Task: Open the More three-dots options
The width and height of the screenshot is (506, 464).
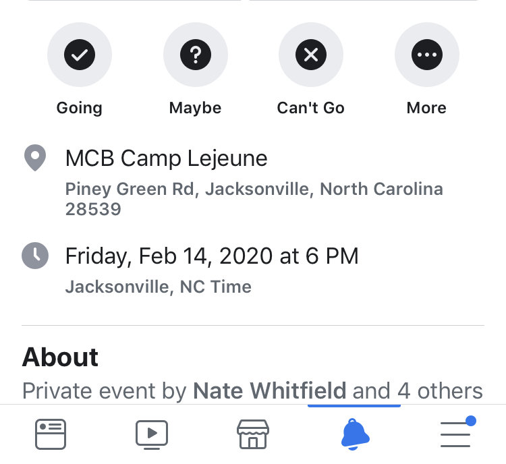Action: tap(427, 55)
